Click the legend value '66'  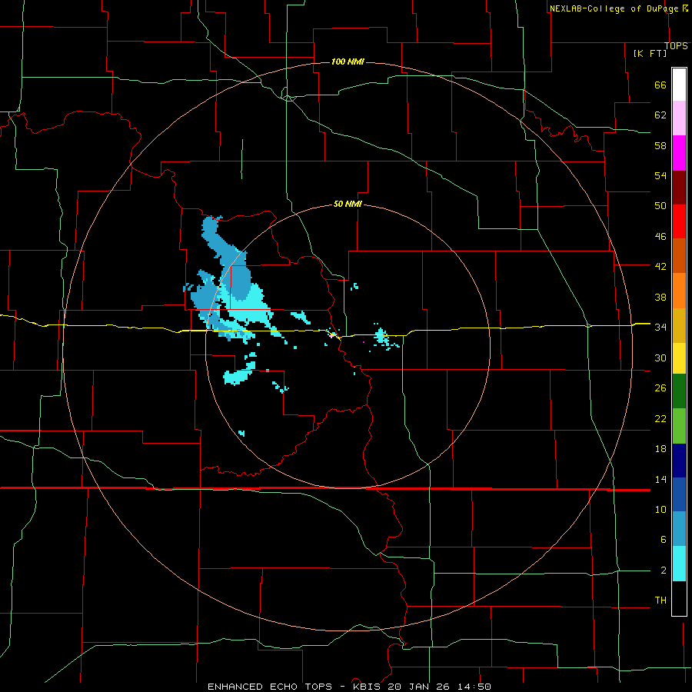coord(660,85)
